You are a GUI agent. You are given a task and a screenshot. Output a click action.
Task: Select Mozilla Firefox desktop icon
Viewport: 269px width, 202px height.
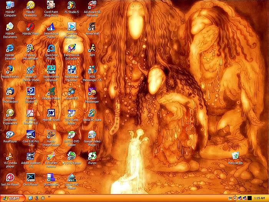tap(10, 70)
